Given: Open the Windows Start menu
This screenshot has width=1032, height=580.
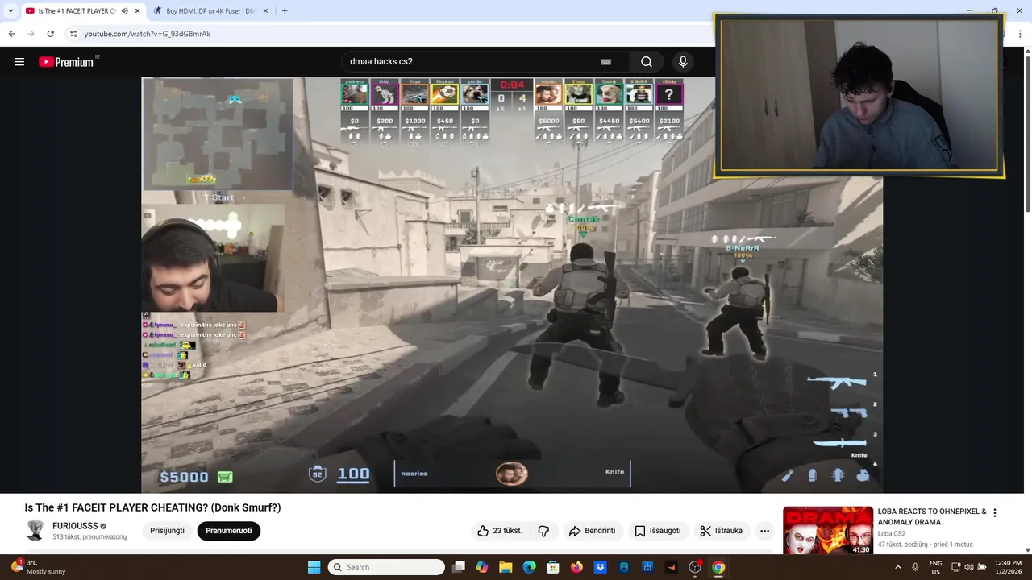Looking at the screenshot, I should pyautogui.click(x=314, y=567).
